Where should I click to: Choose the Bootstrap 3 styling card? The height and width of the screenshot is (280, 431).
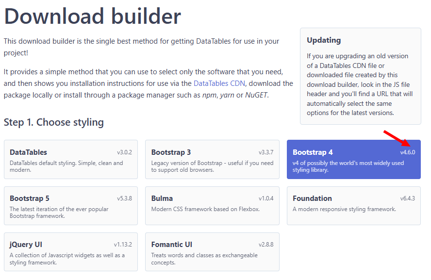pos(212,159)
